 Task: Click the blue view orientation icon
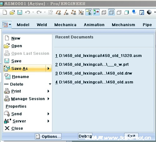pyautogui.click(x=134, y=12)
